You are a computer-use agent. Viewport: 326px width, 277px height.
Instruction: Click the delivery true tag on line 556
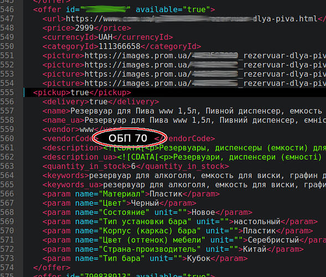[101, 102]
